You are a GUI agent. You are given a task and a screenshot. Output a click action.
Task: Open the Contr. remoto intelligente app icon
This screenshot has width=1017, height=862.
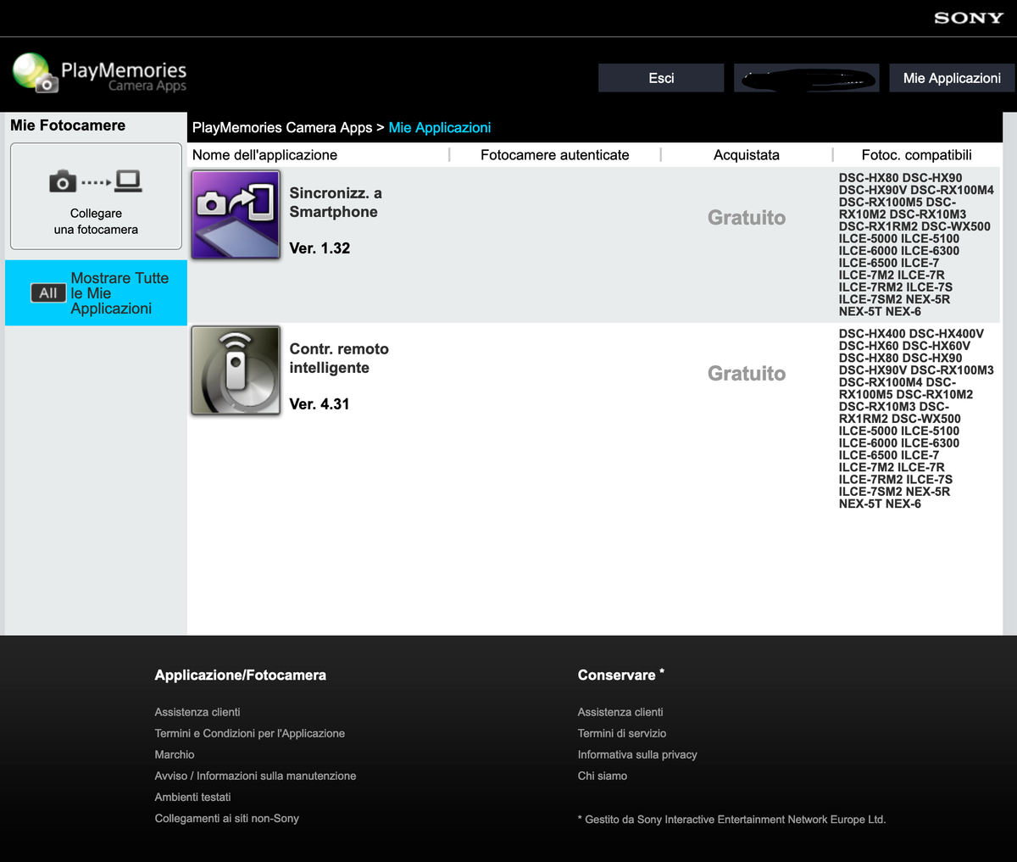(x=236, y=370)
